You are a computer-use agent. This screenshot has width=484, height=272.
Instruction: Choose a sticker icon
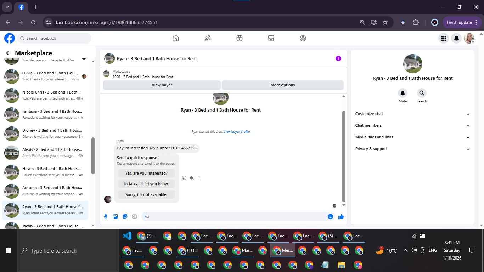125,216
